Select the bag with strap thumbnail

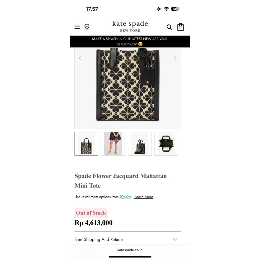tap(140, 144)
